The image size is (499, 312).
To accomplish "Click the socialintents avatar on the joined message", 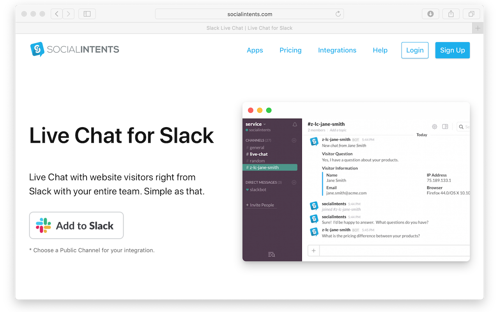I will coord(314,206).
